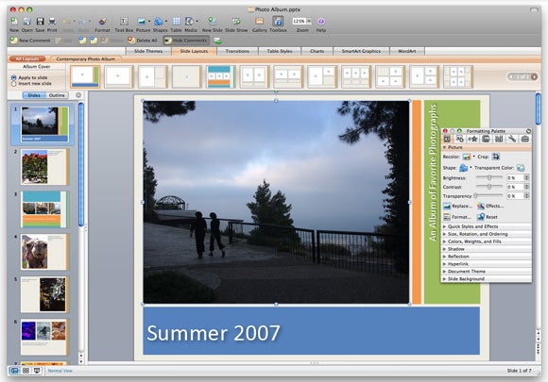Image resolution: width=548 pixels, height=382 pixels.
Task: Click the Picture toolbar icon
Action: click(x=142, y=22)
